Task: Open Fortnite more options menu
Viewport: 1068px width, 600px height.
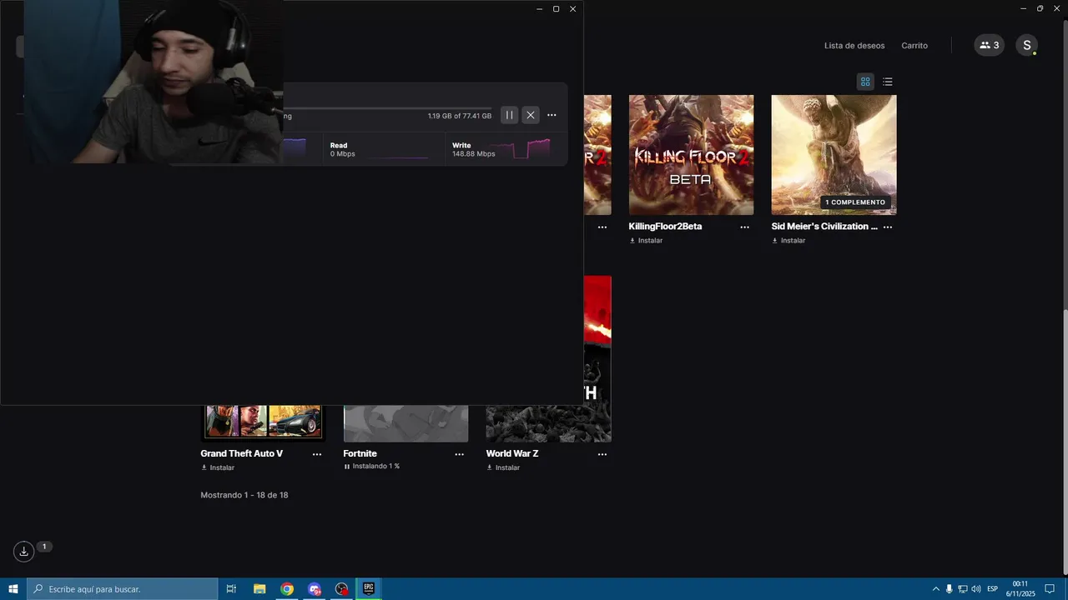Action: (x=460, y=454)
